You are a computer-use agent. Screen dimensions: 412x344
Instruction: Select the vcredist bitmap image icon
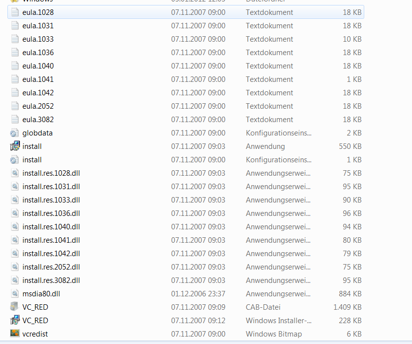pos(15,334)
